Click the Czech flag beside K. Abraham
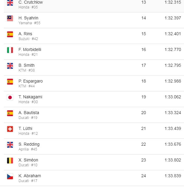The image size is (184, 190). pos(10,176)
